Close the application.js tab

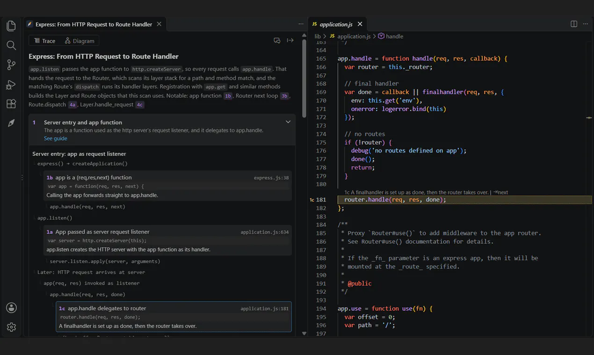click(x=360, y=24)
